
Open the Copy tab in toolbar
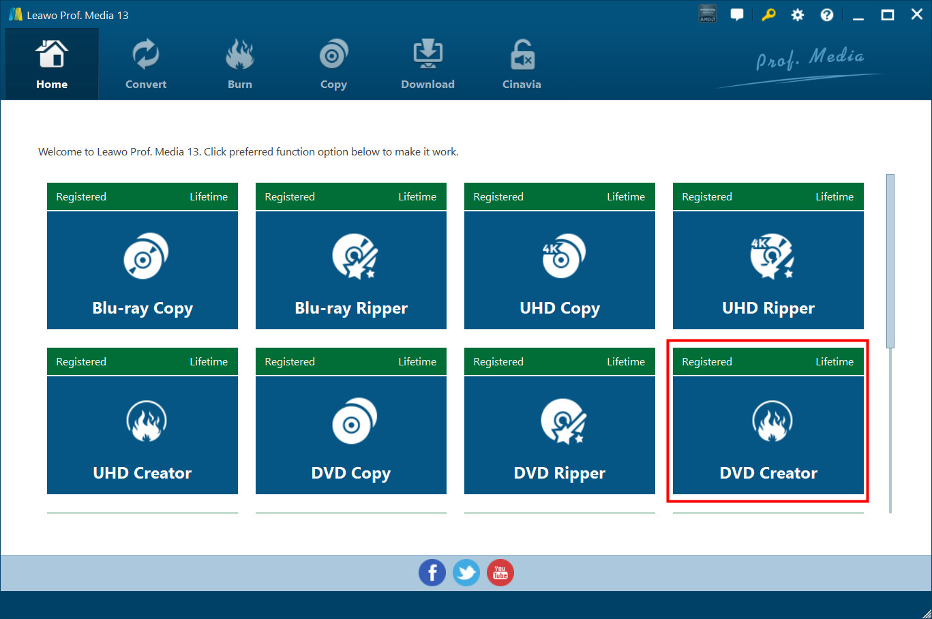[333, 65]
